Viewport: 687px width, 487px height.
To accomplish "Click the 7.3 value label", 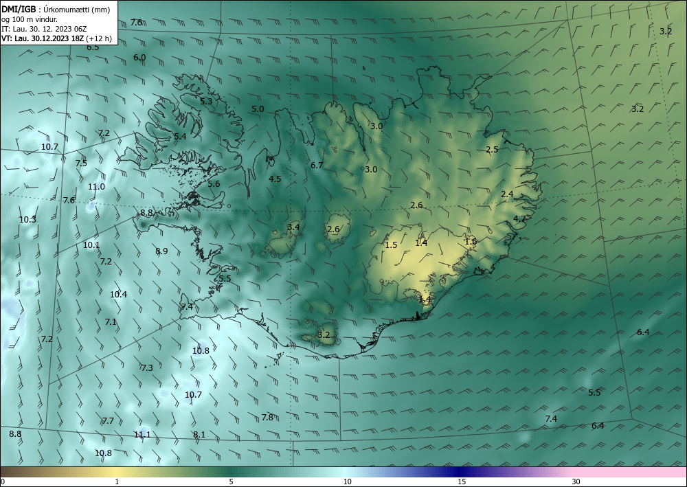I will pyautogui.click(x=147, y=367).
